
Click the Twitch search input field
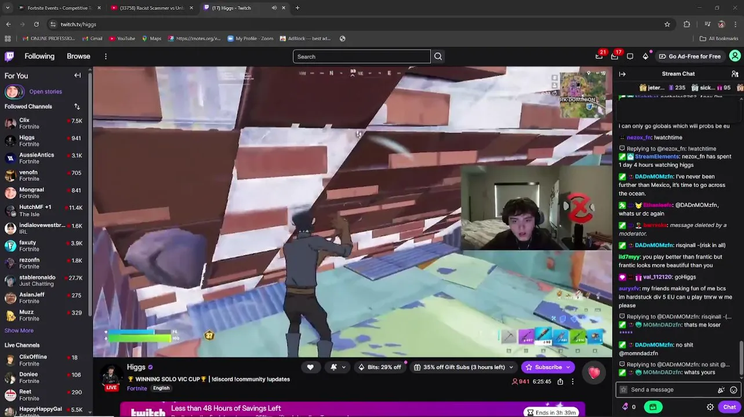coord(362,56)
